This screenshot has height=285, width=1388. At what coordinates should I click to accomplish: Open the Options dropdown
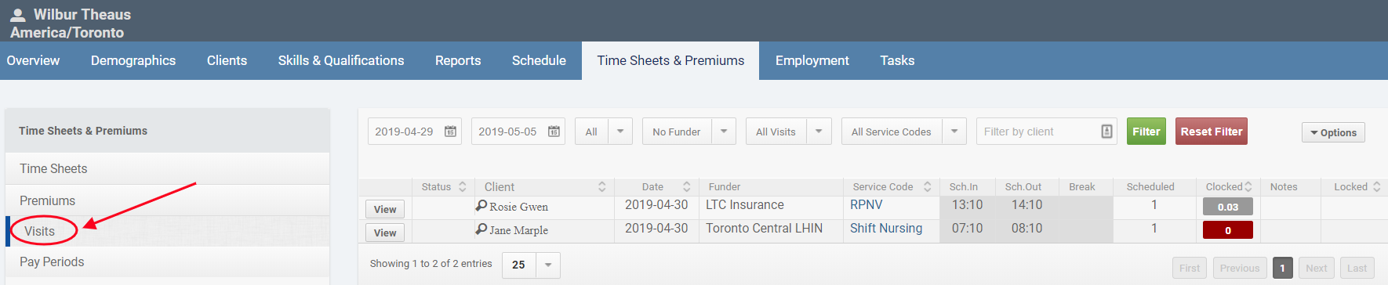1333,132
